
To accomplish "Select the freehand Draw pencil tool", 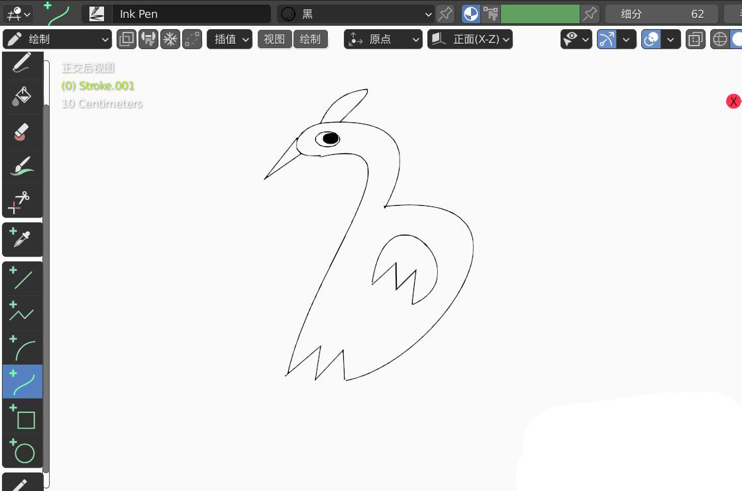I will [23, 63].
